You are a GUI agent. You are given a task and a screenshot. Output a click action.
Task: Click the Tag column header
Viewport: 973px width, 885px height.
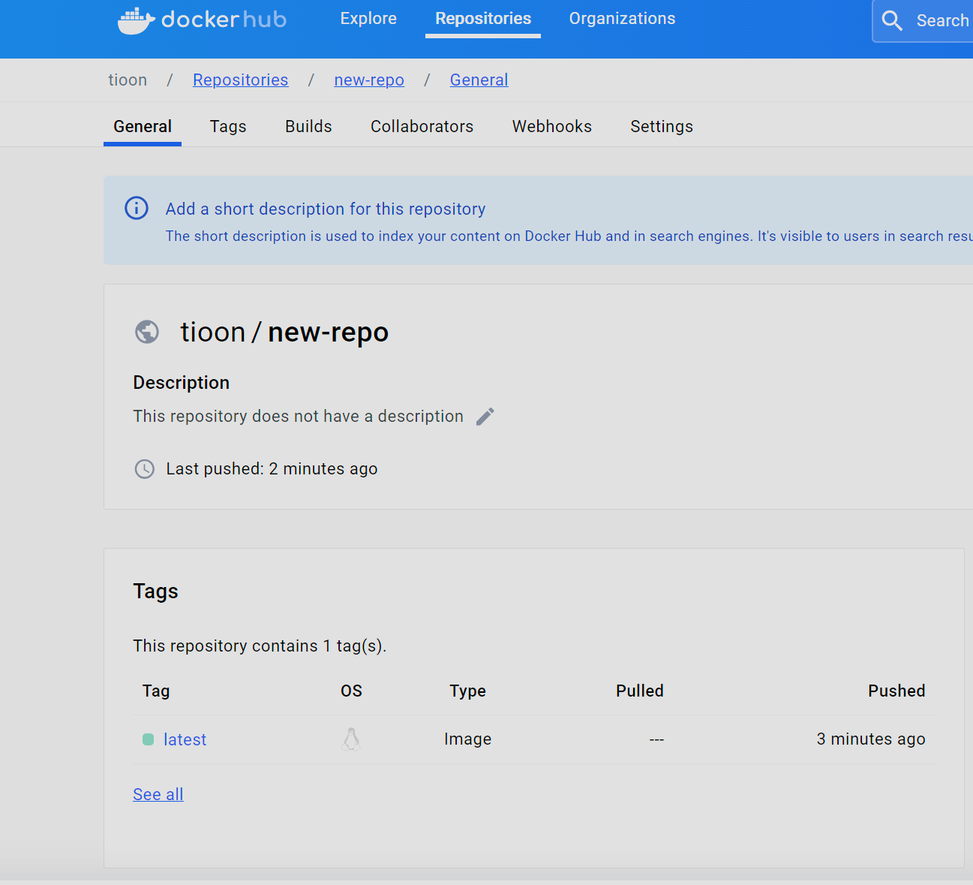click(x=156, y=691)
